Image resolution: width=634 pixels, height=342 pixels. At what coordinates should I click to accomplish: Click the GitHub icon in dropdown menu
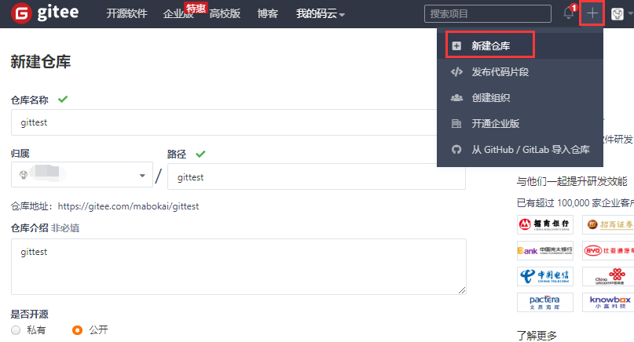click(x=456, y=150)
